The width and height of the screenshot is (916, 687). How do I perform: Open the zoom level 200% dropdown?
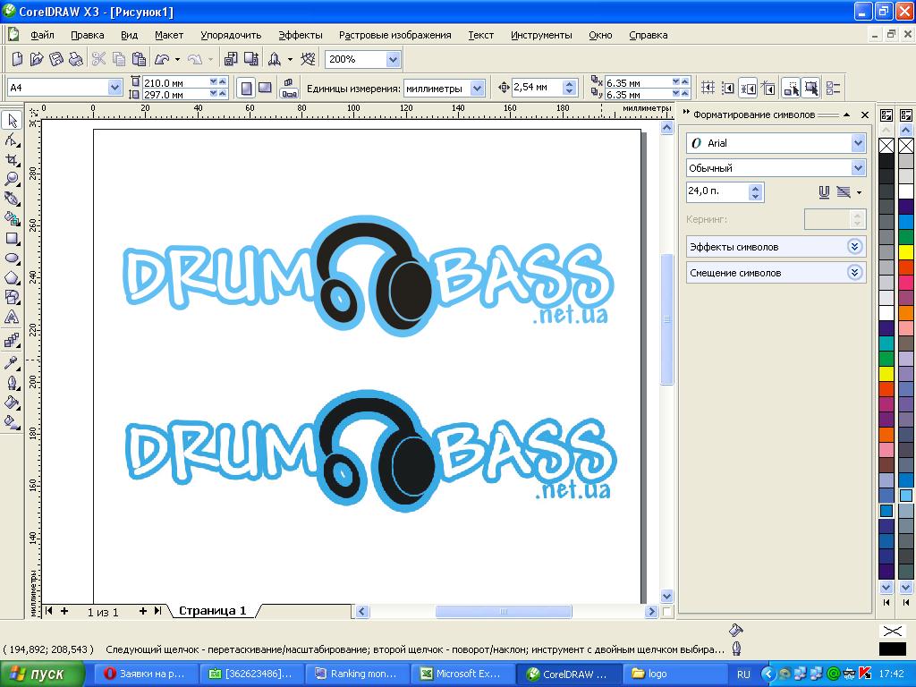click(393, 59)
